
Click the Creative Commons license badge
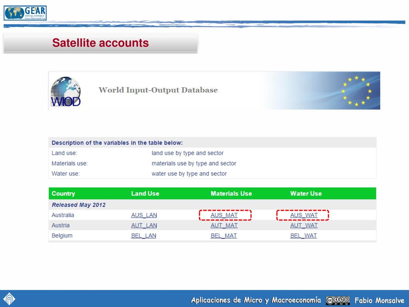(x=338, y=301)
